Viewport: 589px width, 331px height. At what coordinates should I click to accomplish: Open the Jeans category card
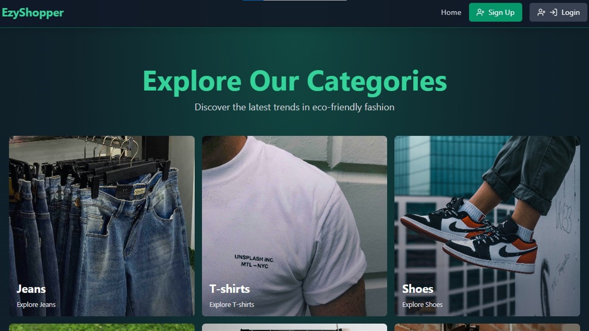click(x=102, y=226)
